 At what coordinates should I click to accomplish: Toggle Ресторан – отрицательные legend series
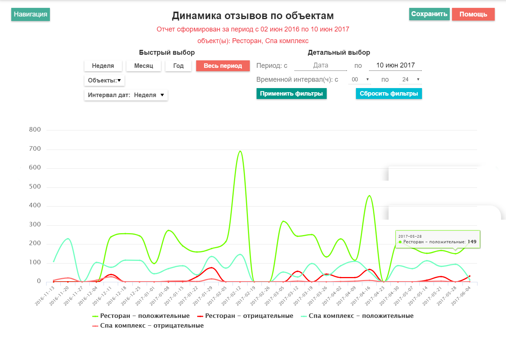pos(245,316)
